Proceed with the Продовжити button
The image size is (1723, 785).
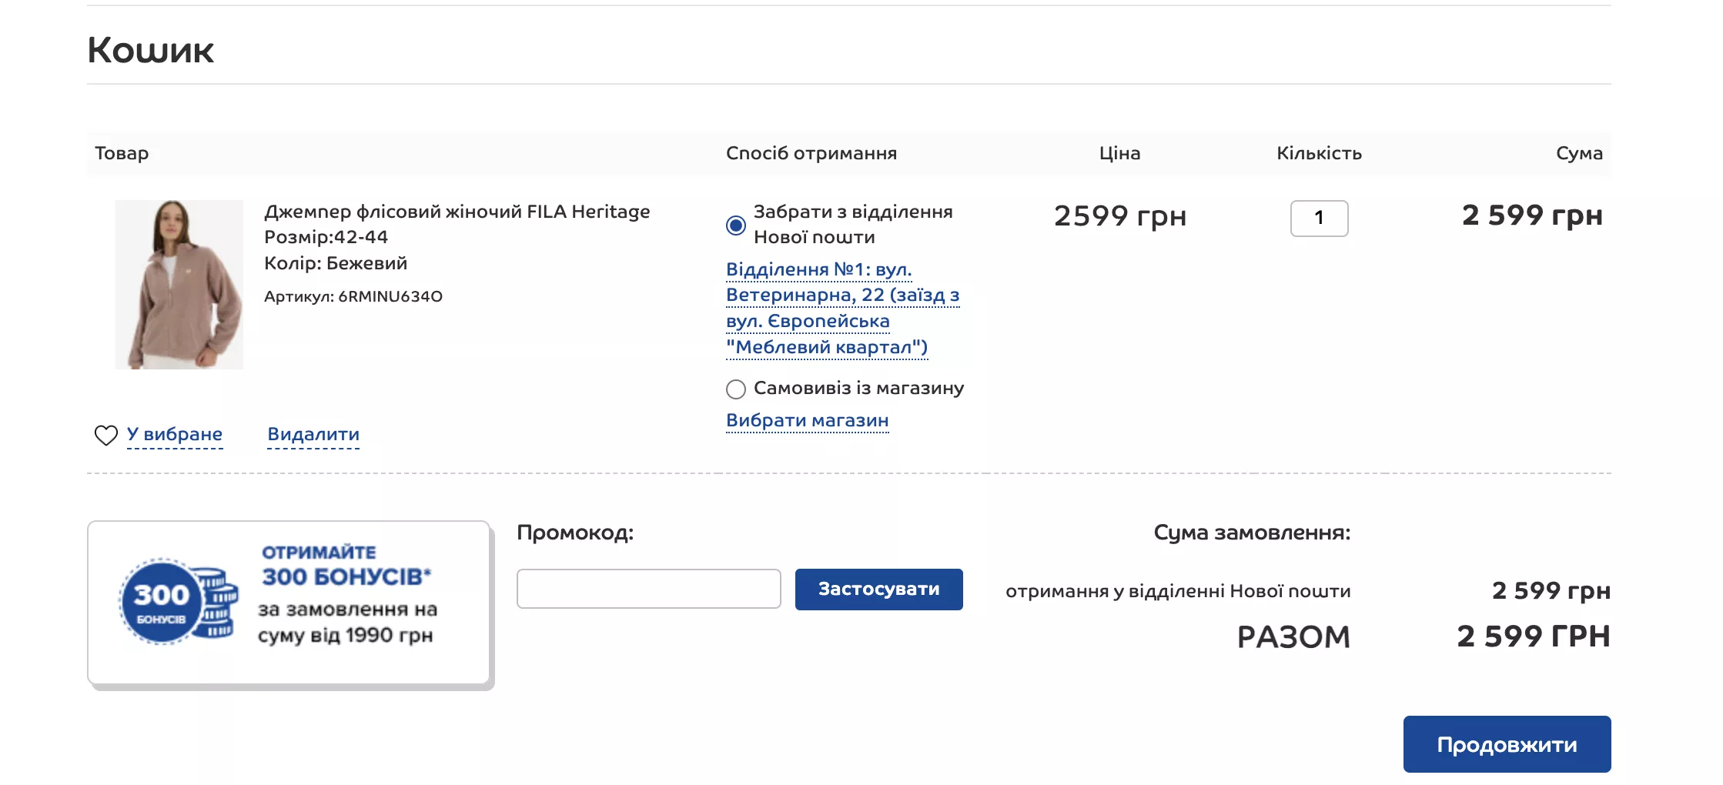pyautogui.click(x=1507, y=744)
